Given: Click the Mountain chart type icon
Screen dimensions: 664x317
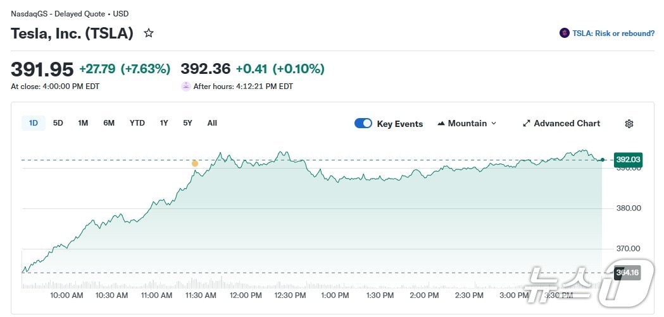Looking at the screenshot, I should coord(441,124).
